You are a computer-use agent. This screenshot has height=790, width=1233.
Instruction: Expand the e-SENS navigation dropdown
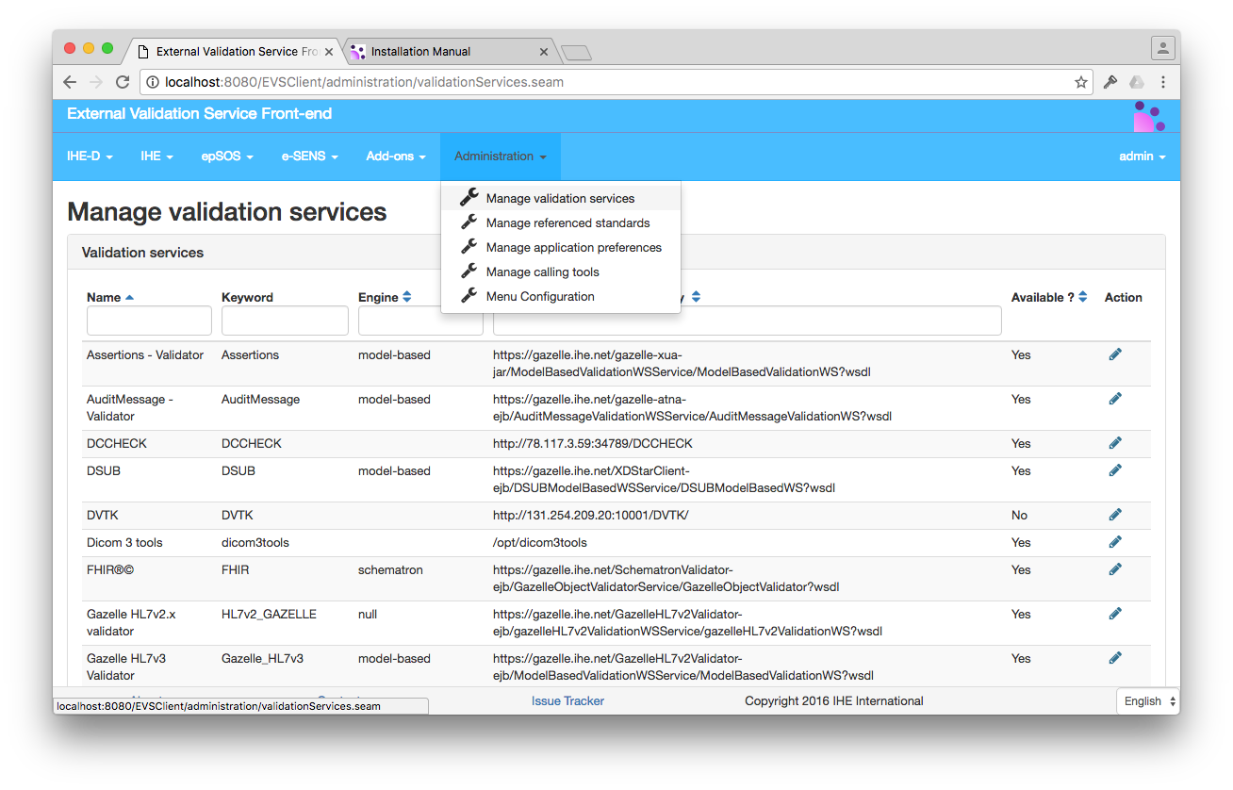point(309,156)
